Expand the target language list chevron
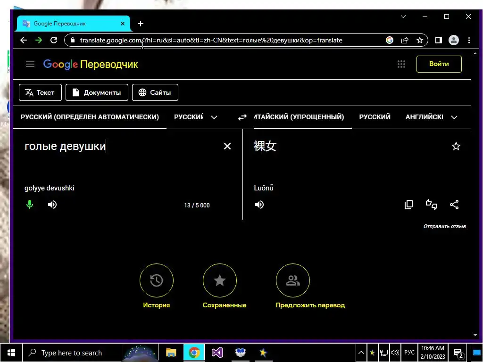The width and height of the screenshot is (483, 362). click(x=454, y=117)
